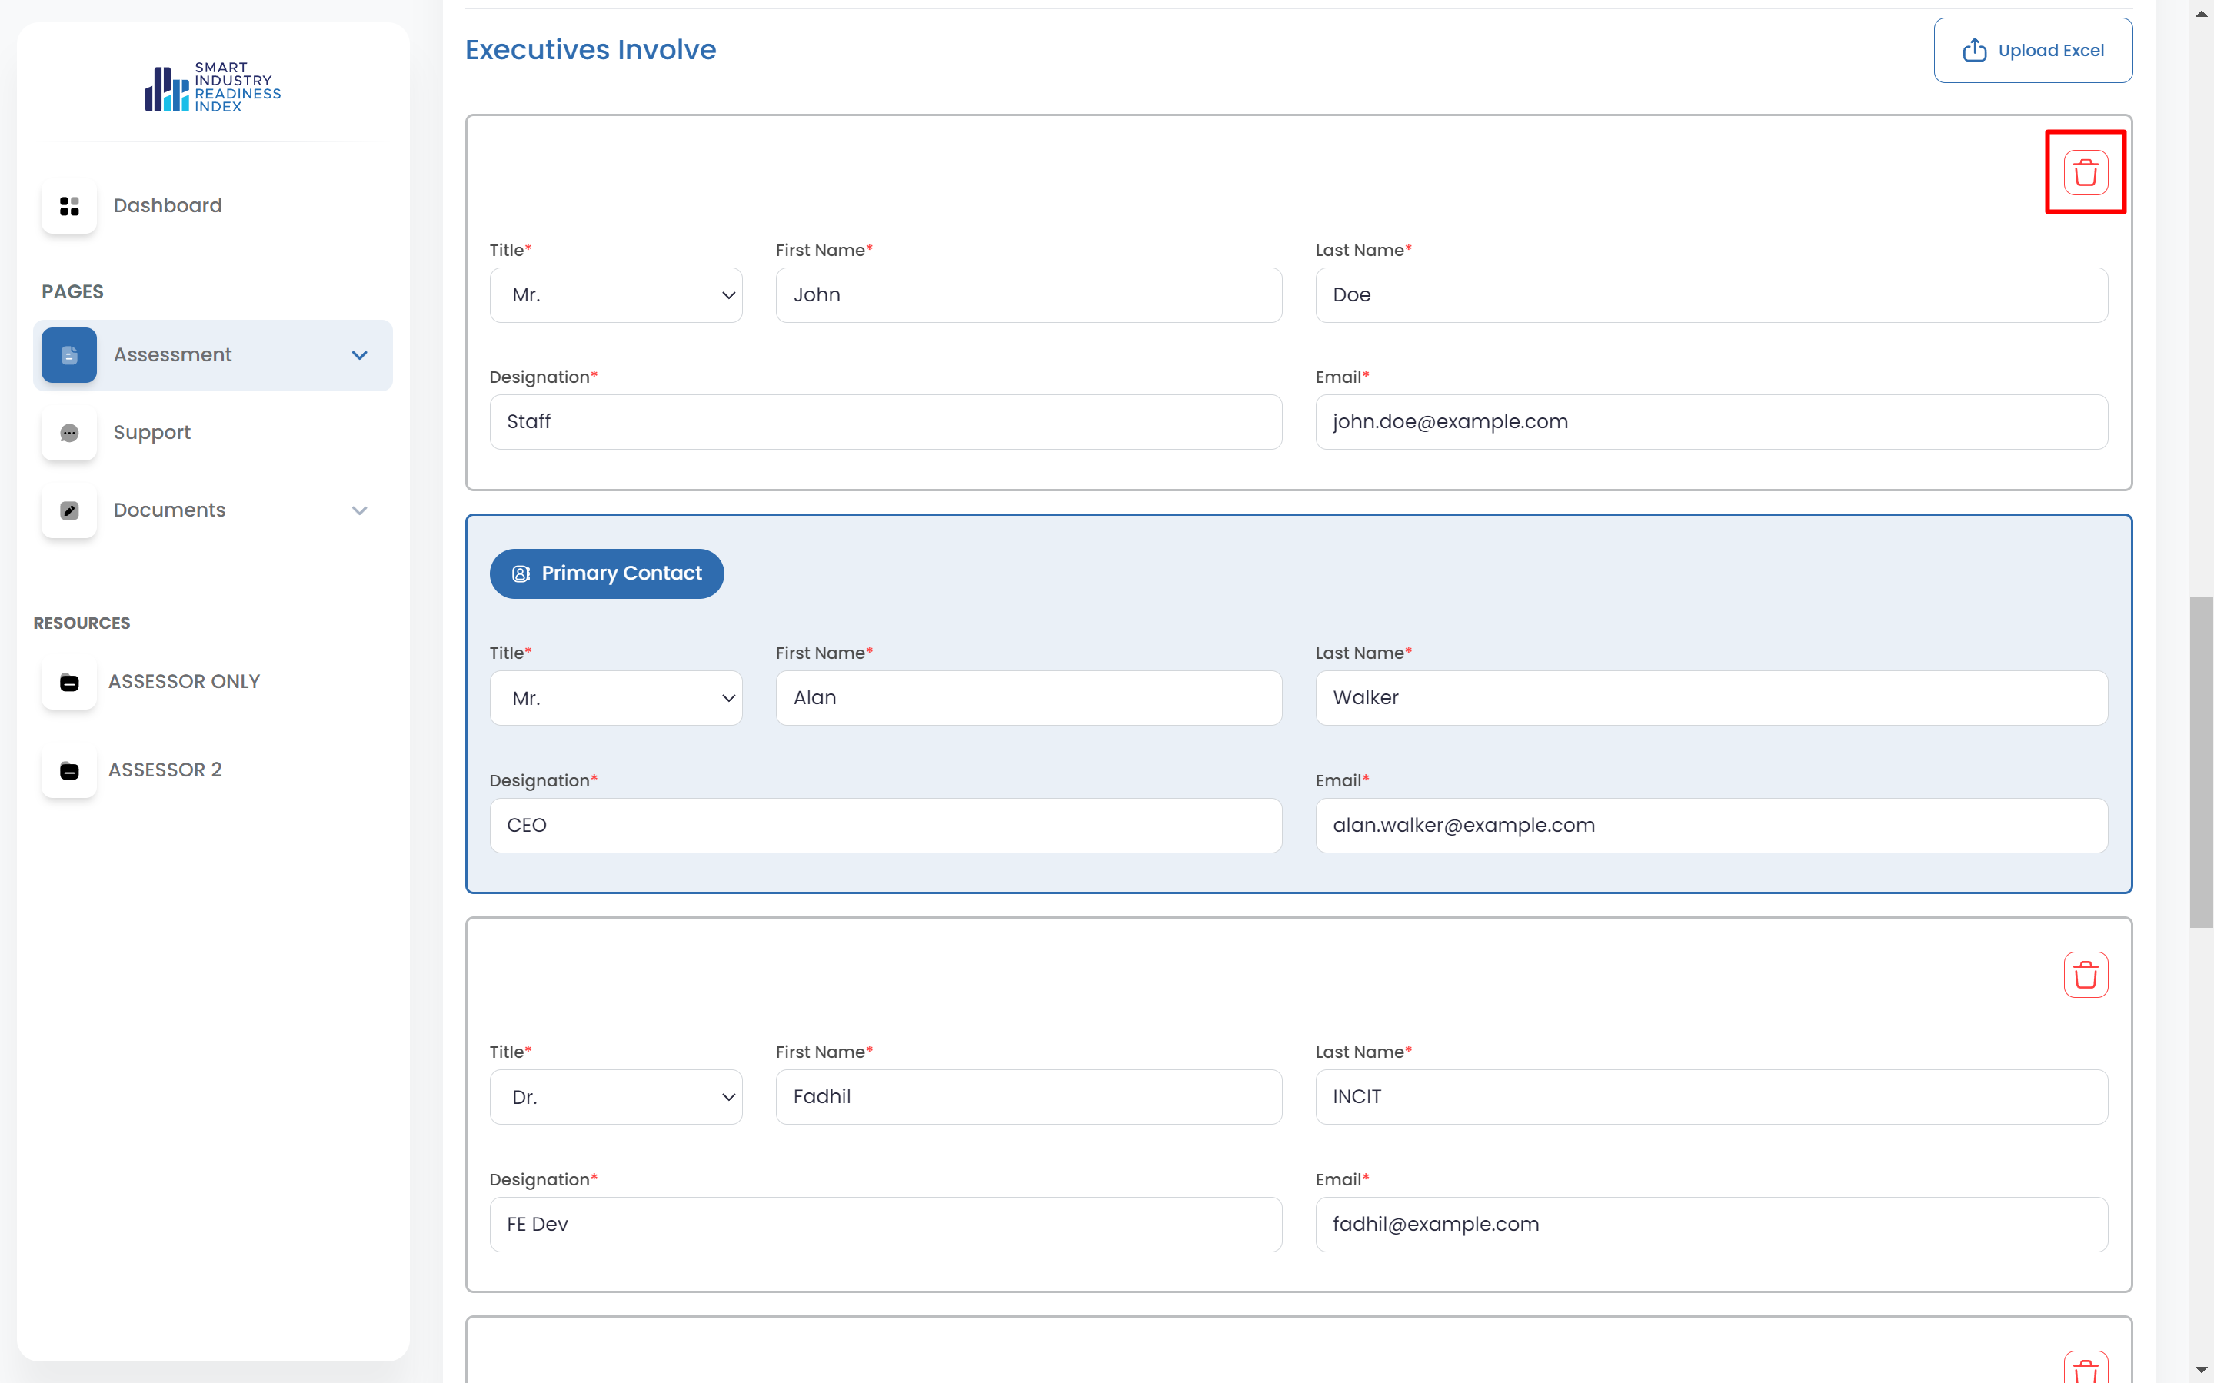The image size is (2214, 1383).
Task: Click the Smart Industry Readiness Index logo
Action: (x=212, y=88)
